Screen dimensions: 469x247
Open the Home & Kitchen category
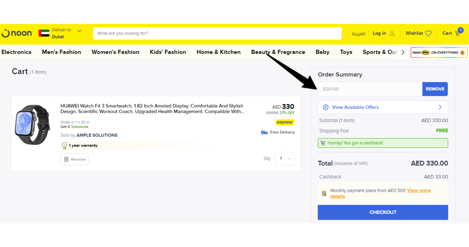coord(218,52)
